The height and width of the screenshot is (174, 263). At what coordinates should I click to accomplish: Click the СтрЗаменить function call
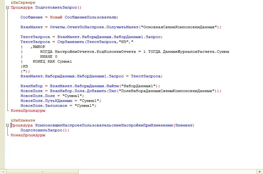click(x=71, y=42)
